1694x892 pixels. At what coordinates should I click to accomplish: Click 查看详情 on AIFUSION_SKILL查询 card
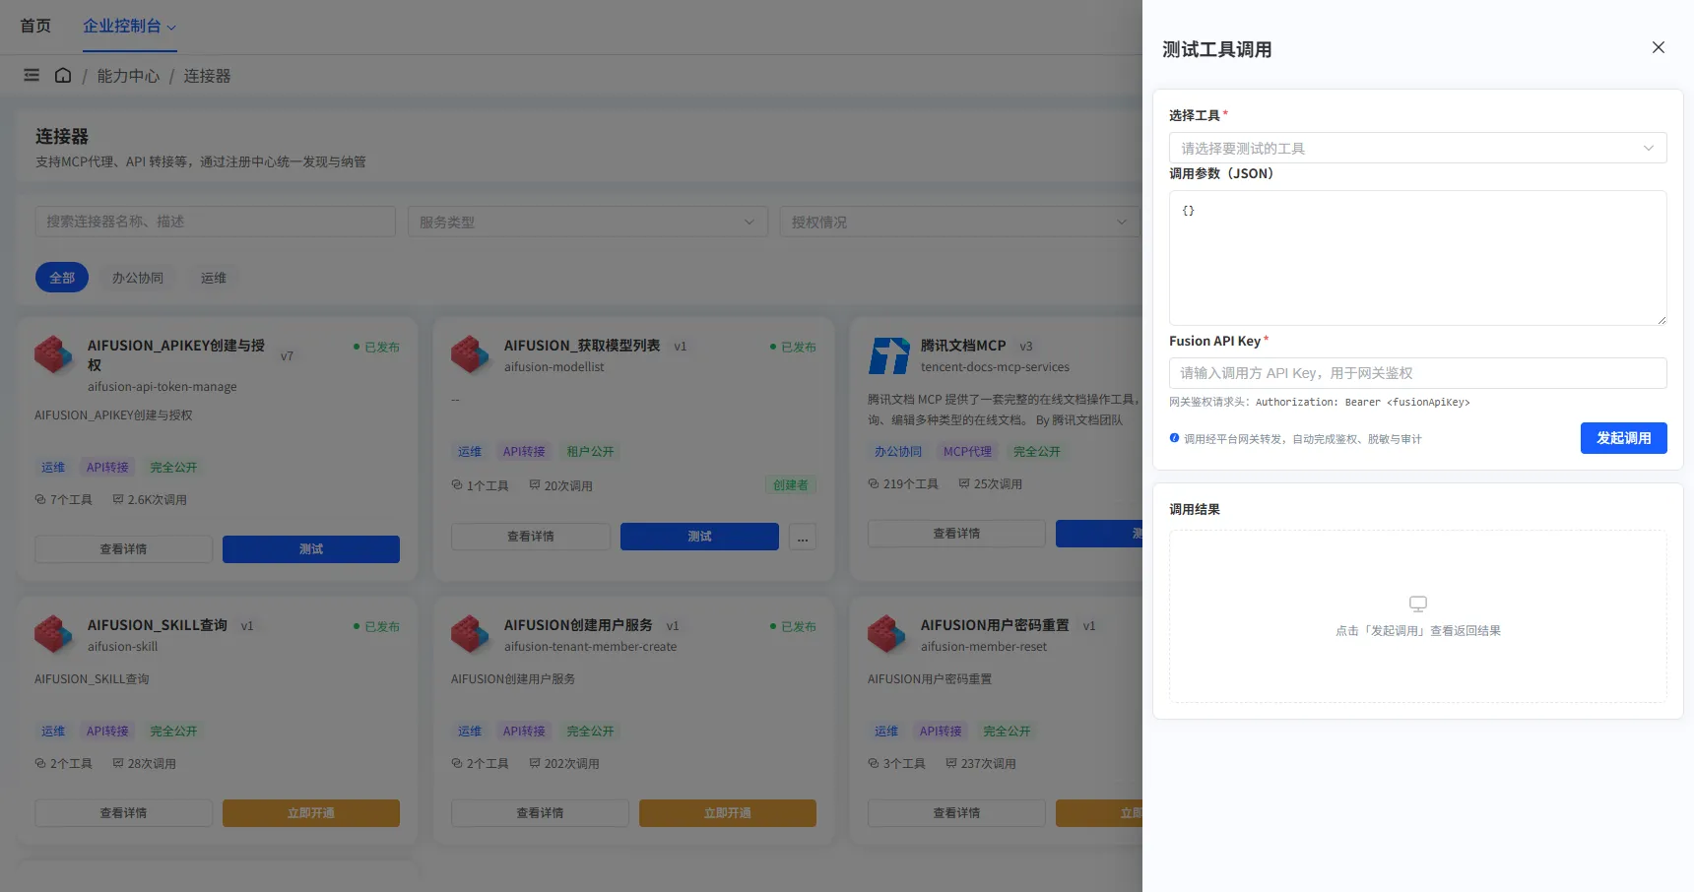[123, 813]
